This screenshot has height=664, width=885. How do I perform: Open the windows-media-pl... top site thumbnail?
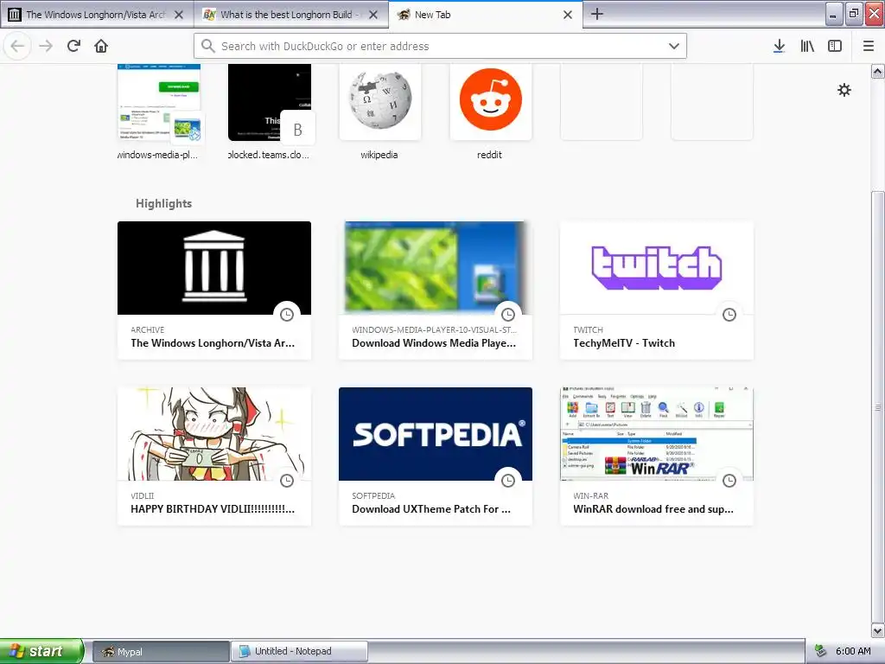[x=159, y=101]
